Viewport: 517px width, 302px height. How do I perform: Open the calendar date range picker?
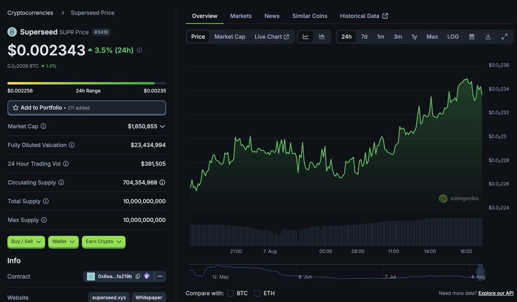(x=472, y=37)
